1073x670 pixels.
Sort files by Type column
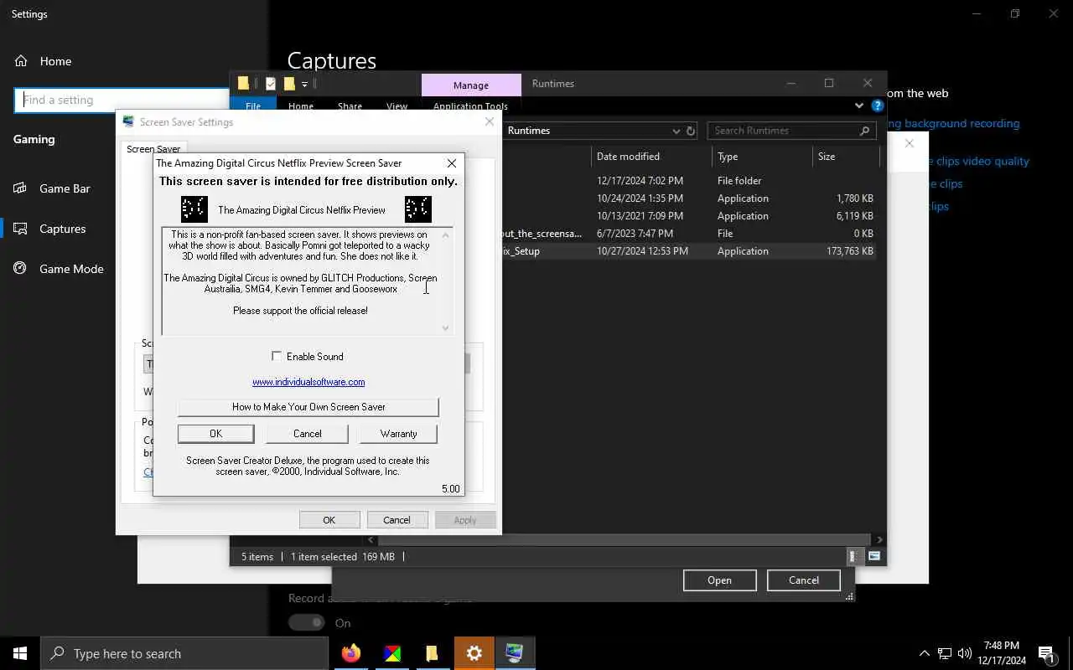point(762,157)
